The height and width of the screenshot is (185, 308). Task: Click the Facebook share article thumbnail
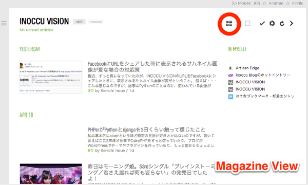51,77
